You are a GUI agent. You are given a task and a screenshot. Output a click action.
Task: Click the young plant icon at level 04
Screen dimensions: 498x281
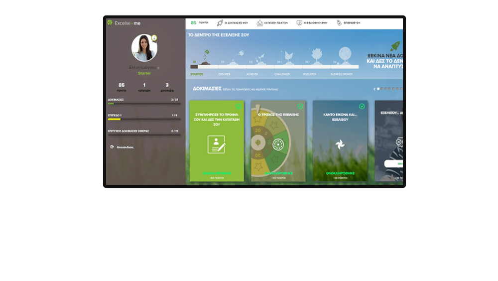click(x=289, y=57)
